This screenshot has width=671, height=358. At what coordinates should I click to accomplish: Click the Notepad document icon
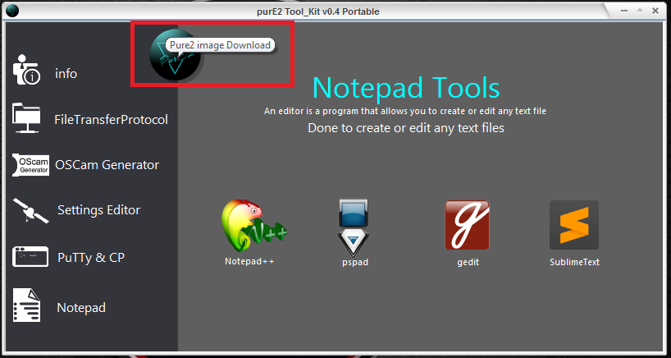pos(26,305)
